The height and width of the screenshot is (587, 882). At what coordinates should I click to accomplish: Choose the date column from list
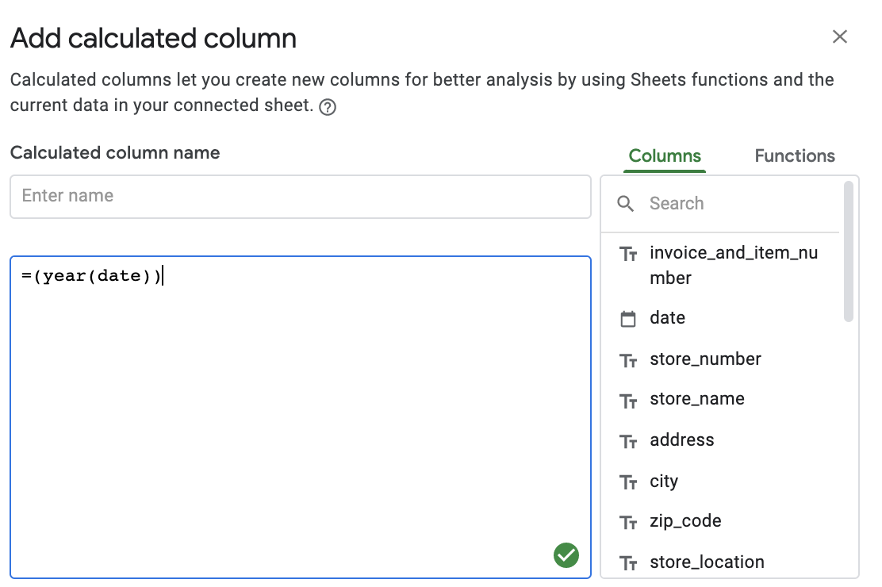tap(667, 318)
